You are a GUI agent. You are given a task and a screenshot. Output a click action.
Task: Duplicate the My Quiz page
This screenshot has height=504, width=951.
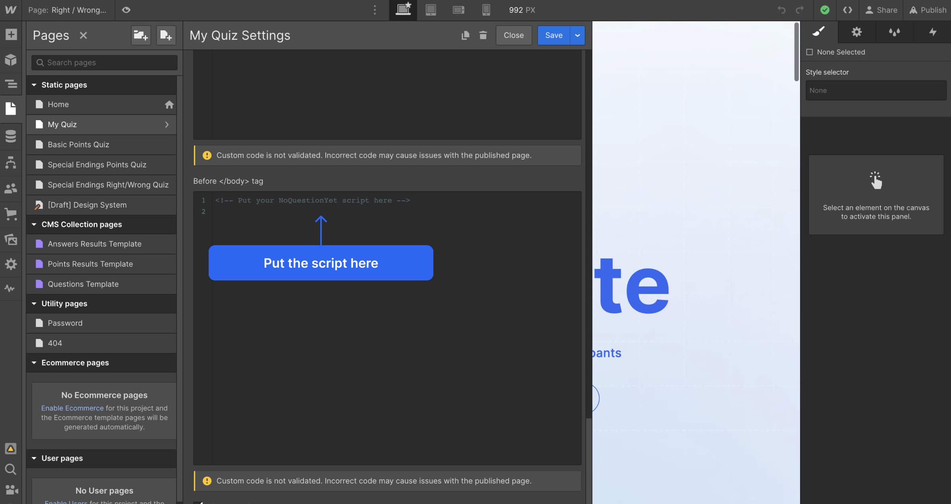465,35
